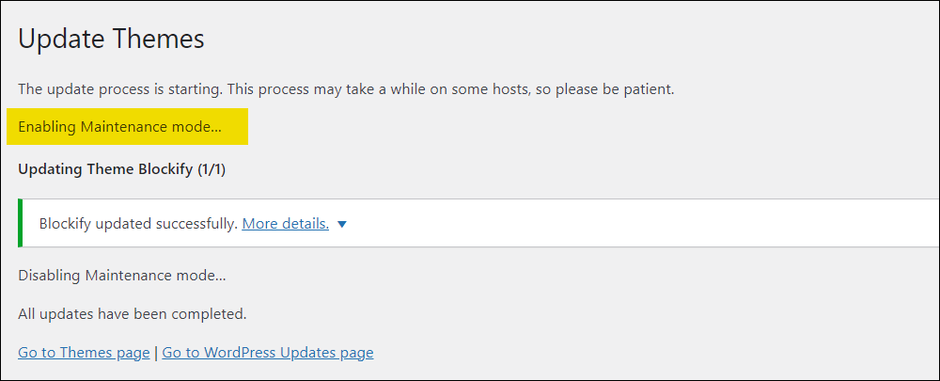Select the highlighted Enabling Maintenance mode text
This screenshot has width=940, height=381.
pos(120,127)
